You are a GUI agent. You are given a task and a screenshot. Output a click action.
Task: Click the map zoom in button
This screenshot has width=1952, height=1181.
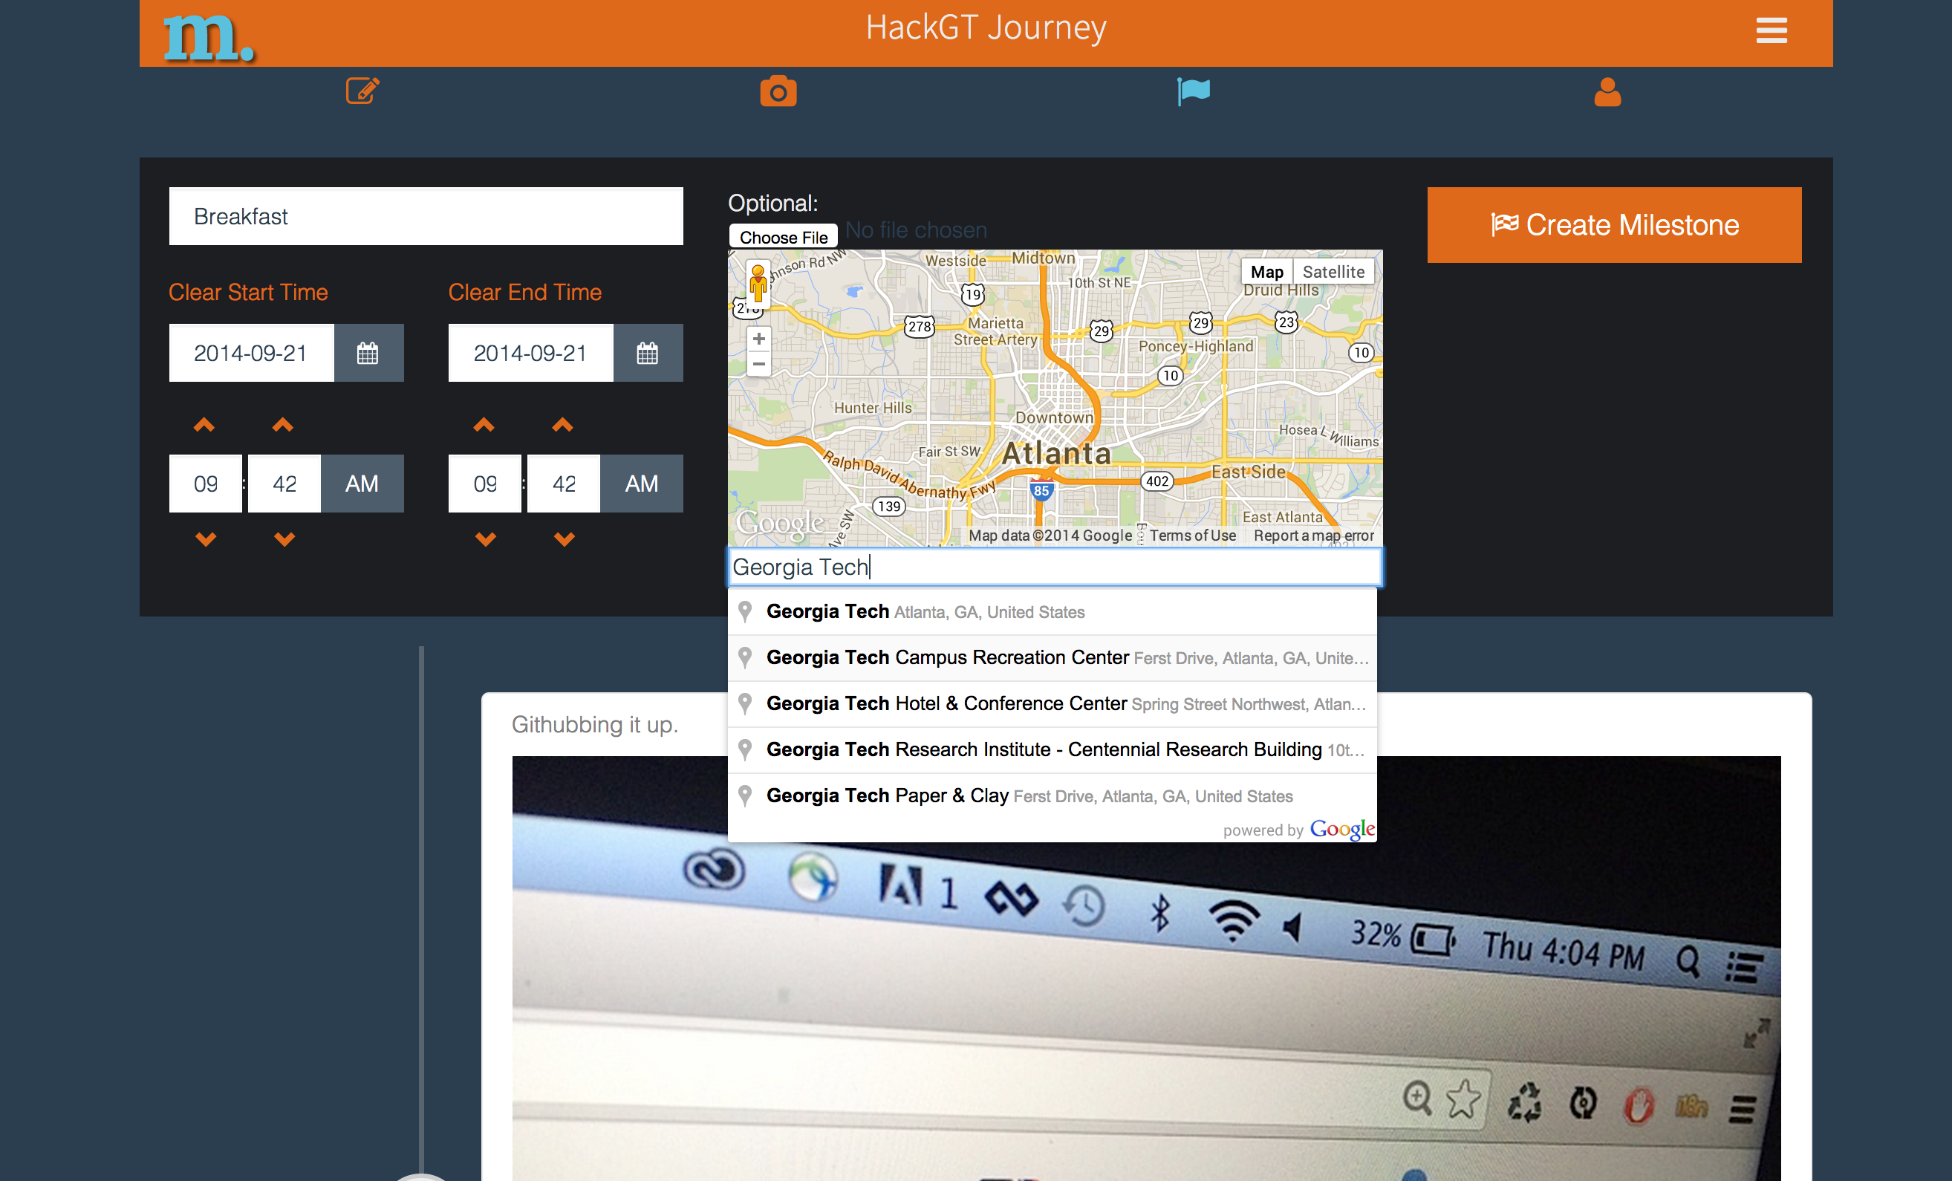pos(758,339)
